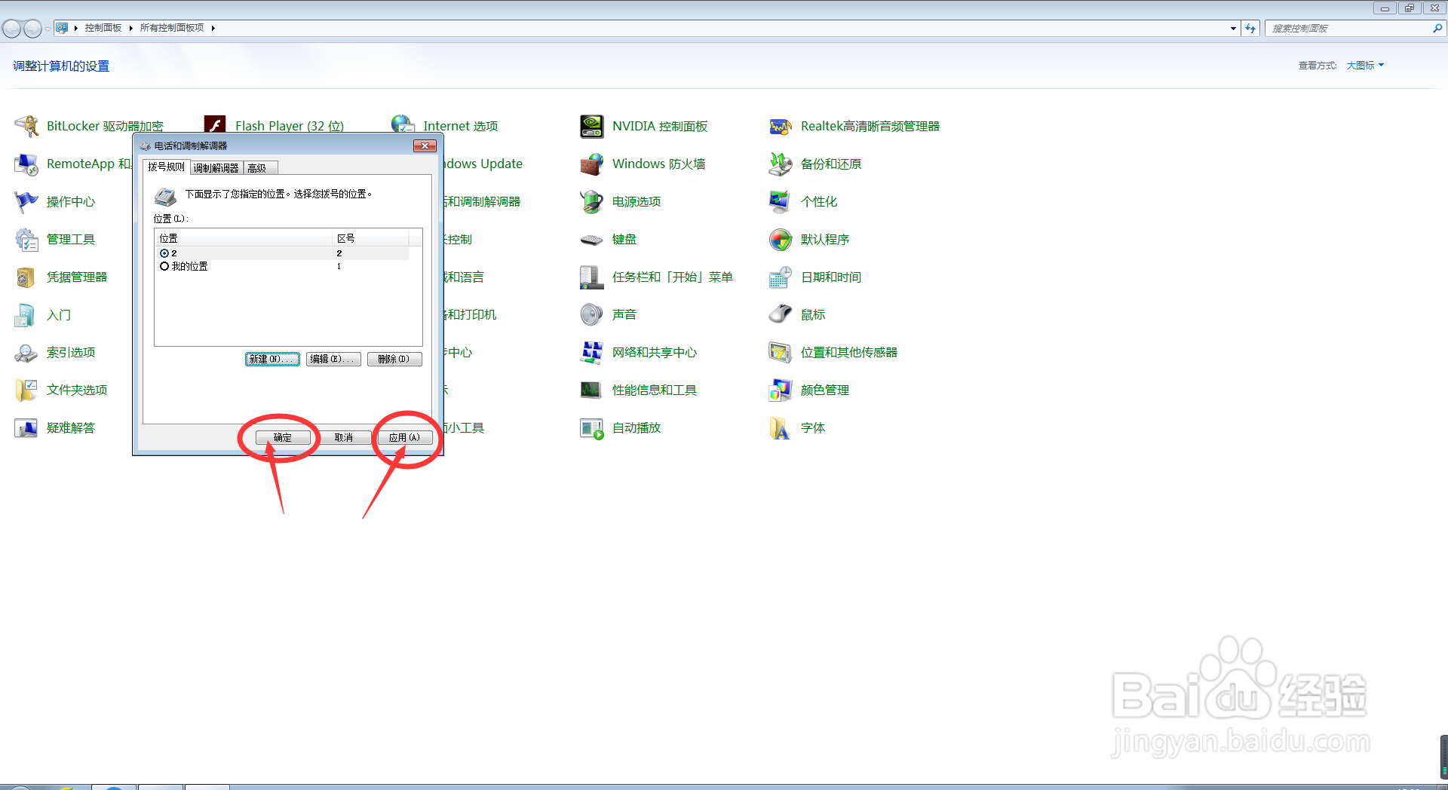
Task: Open Taskbar and Start Menu icon
Action: [x=592, y=277]
